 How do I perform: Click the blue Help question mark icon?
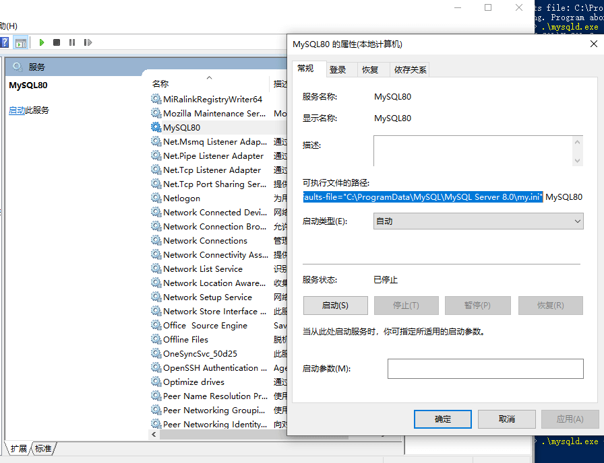pos(4,42)
